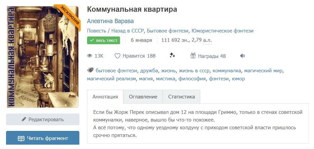The height and width of the screenshot is (149, 314).
Task: Click the gift awards icon
Action: pos(193,56)
